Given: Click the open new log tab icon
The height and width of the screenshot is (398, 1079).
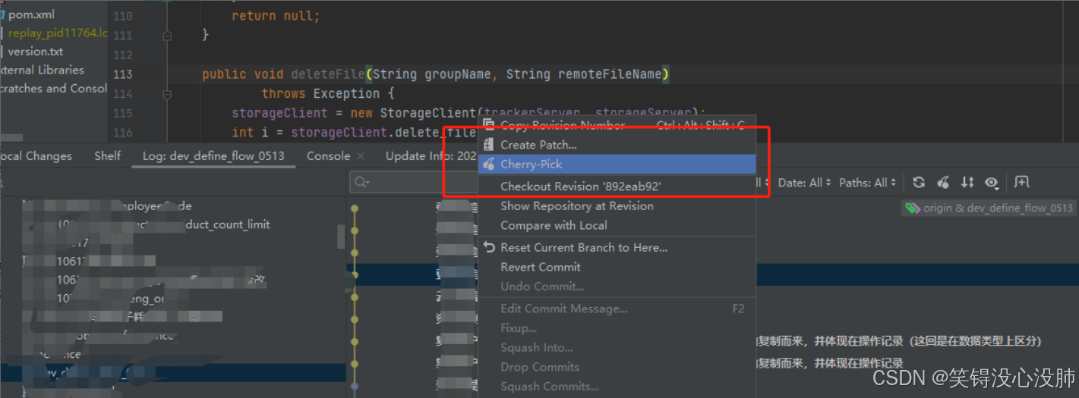Looking at the screenshot, I should point(1022,182).
